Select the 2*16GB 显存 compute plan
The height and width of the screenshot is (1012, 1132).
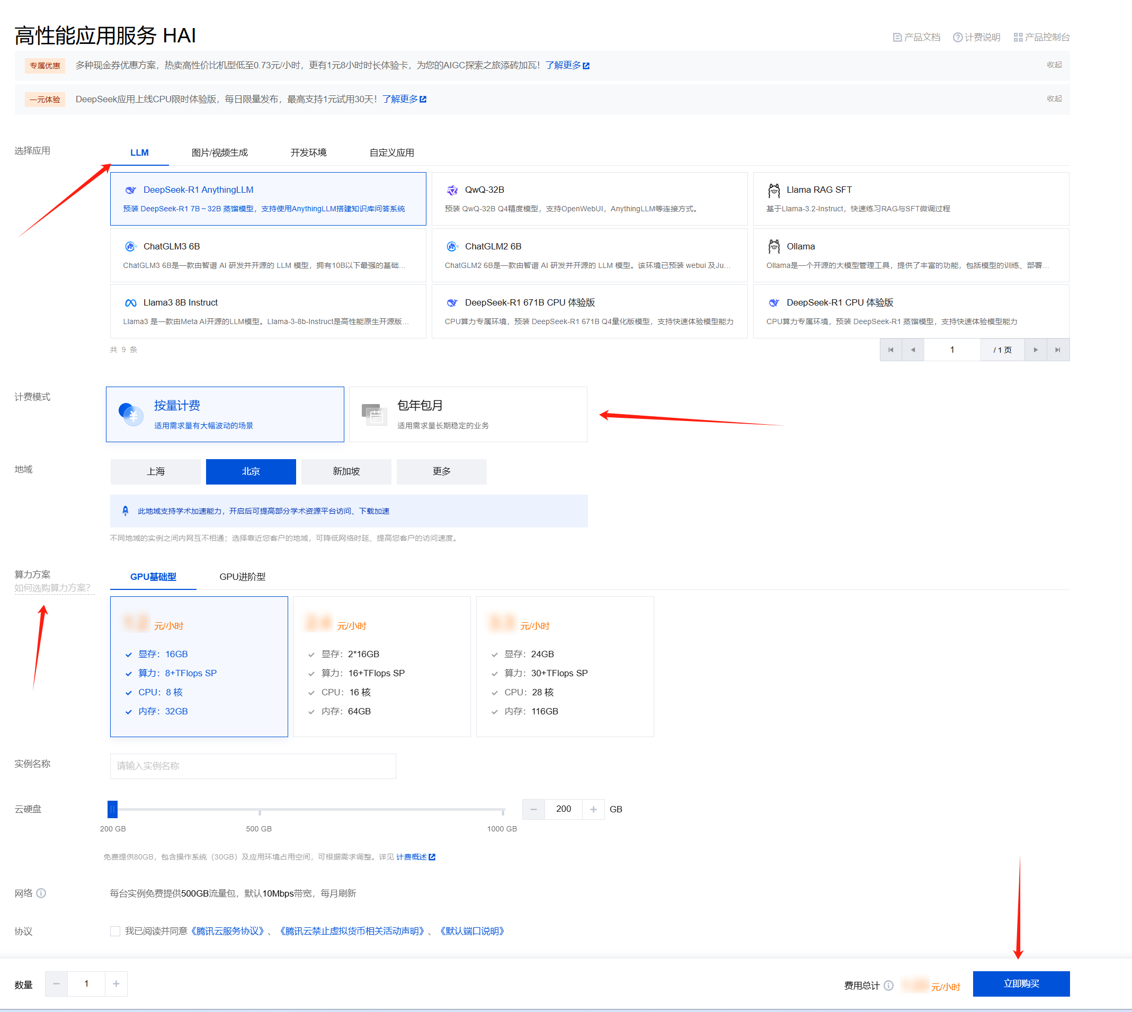[x=382, y=667]
